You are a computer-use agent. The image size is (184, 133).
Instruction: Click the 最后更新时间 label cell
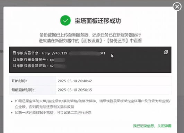click(x=33, y=90)
